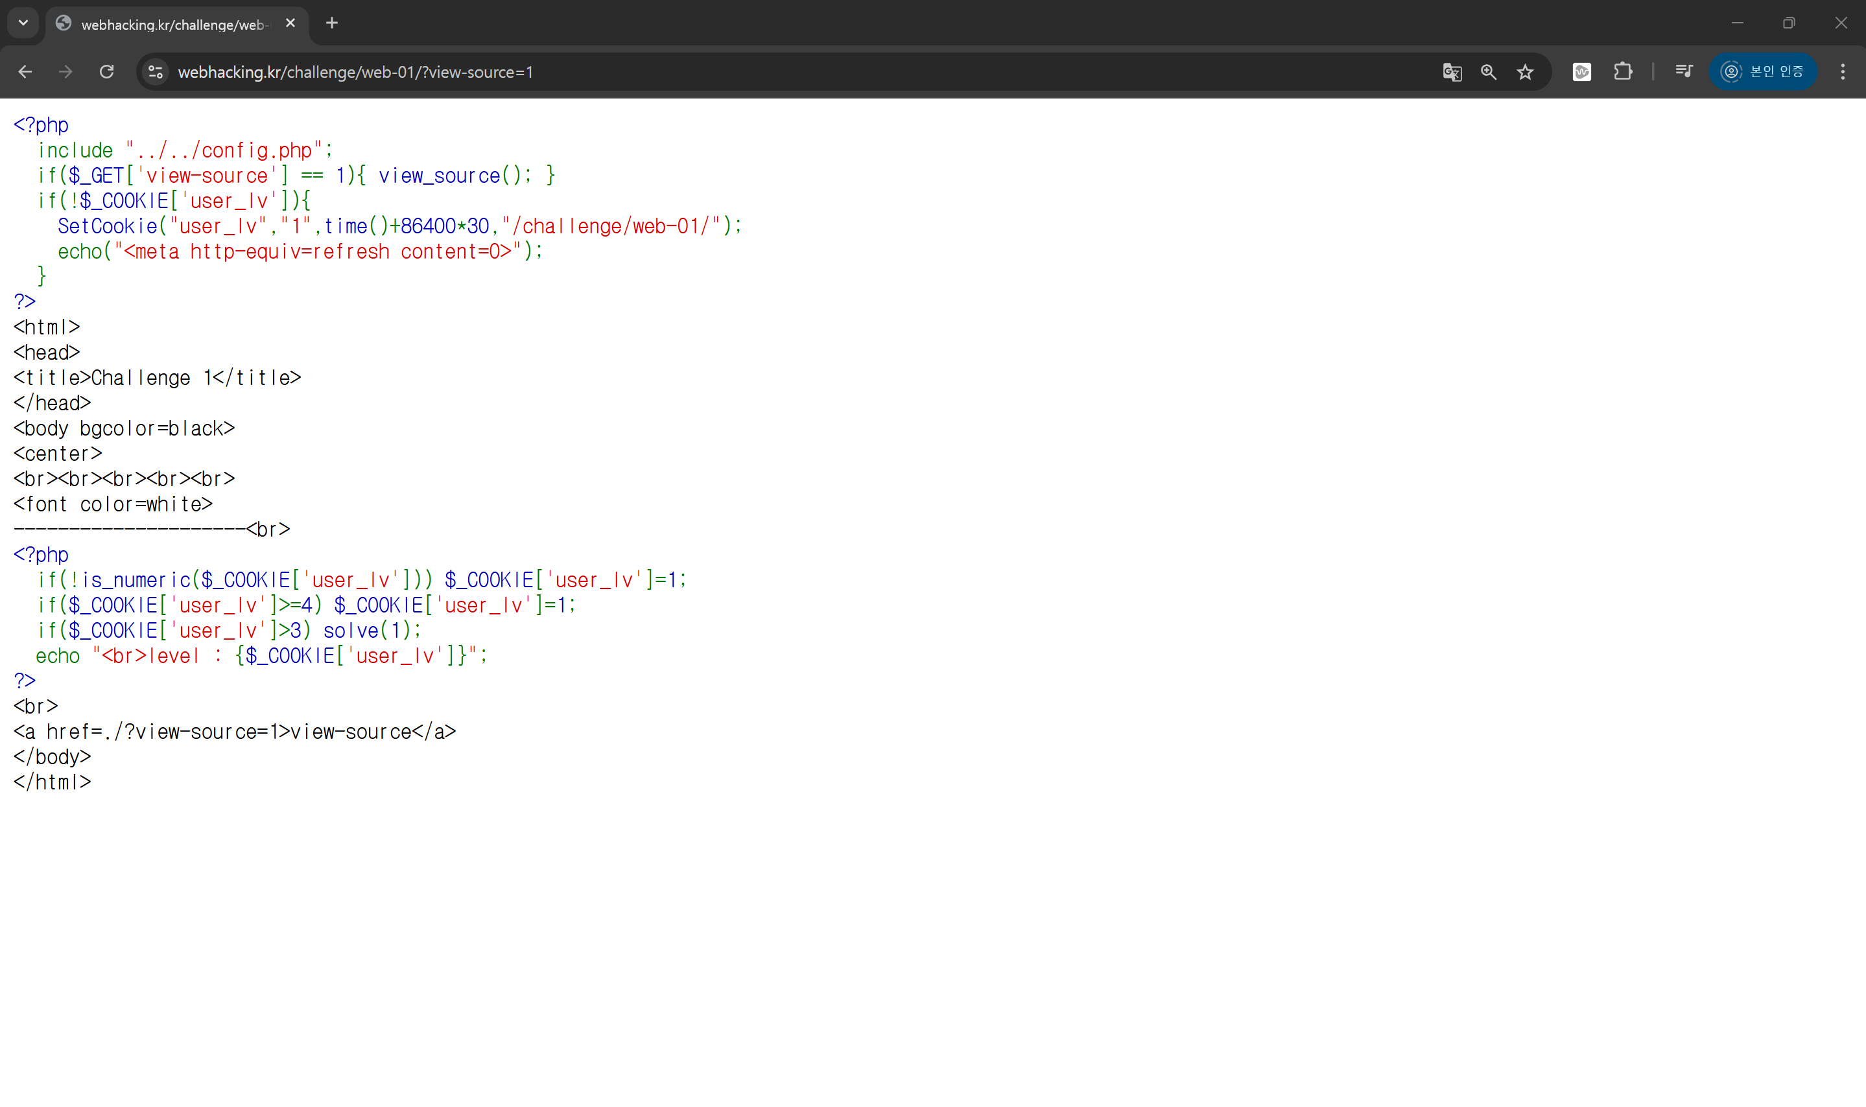The image size is (1866, 1107).
Task: Click the <font color=white> line
Action: pyautogui.click(x=113, y=505)
